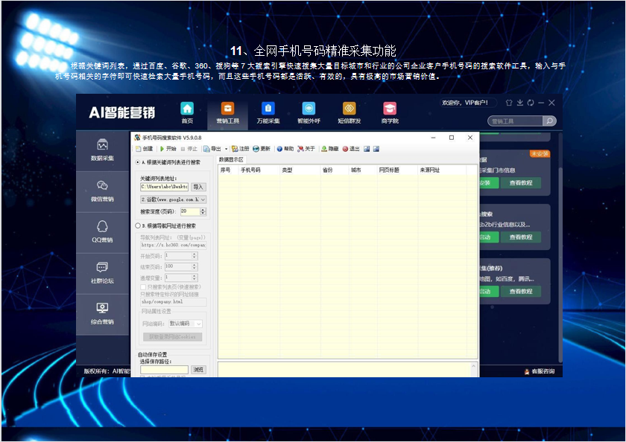The image size is (626, 442).
Task: Adjust the 递增变量 spinner arrows
Action: (x=195, y=278)
